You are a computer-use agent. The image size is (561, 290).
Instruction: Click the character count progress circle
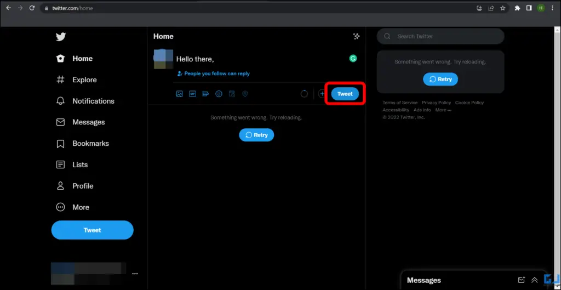[304, 94]
